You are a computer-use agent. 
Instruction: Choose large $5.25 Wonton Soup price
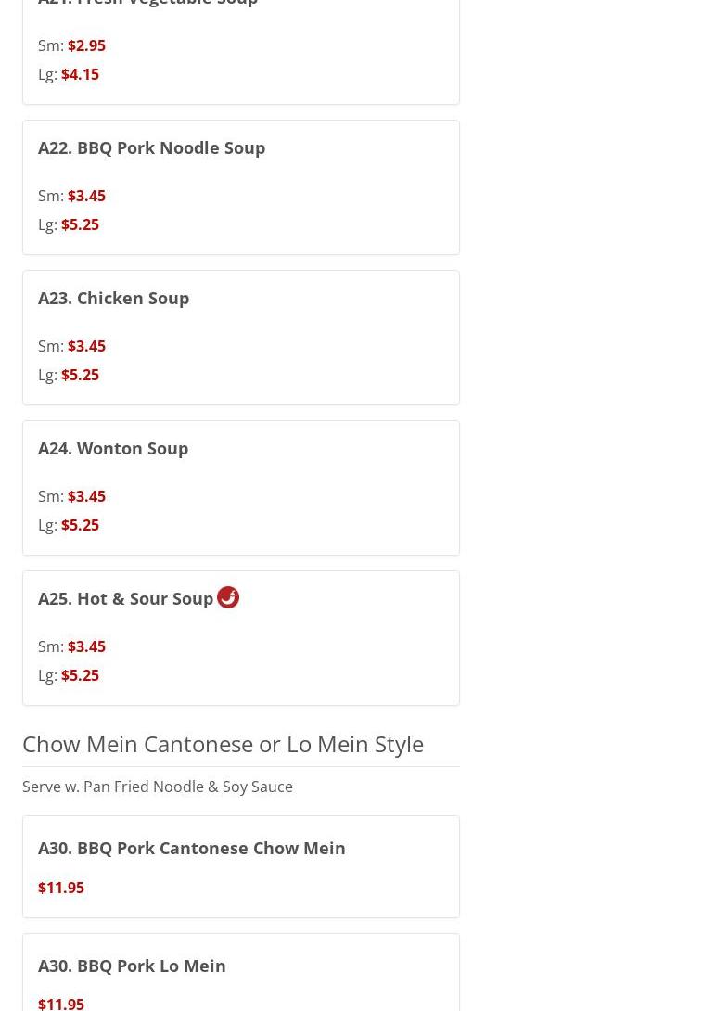(x=80, y=525)
